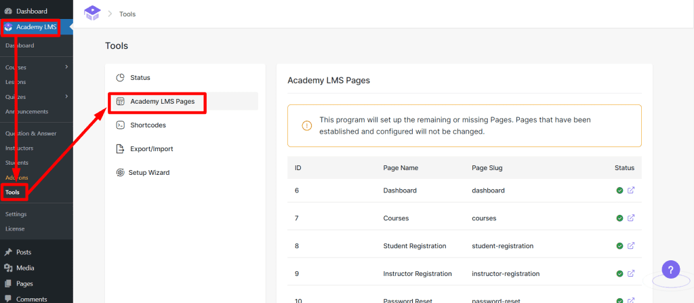Click the Export/Import file icon
The image size is (694, 303).
[x=121, y=149]
